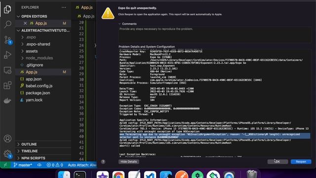
Task: Open the Accounts menu icon
Action: click(x=7, y=138)
